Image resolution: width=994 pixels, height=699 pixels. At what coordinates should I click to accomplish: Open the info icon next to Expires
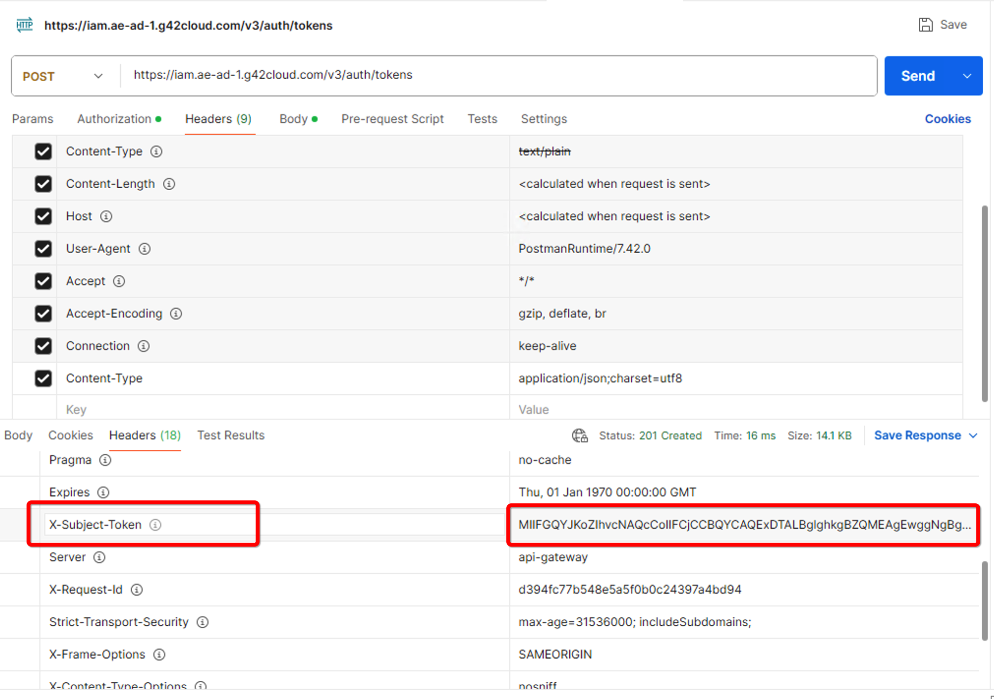coord(103,493)
